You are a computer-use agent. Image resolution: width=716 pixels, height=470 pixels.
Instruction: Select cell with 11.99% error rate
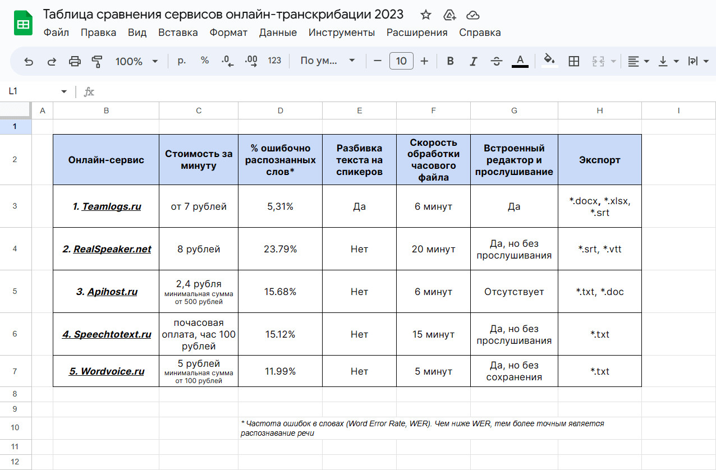pyautogui.click(x=281, y=371)
